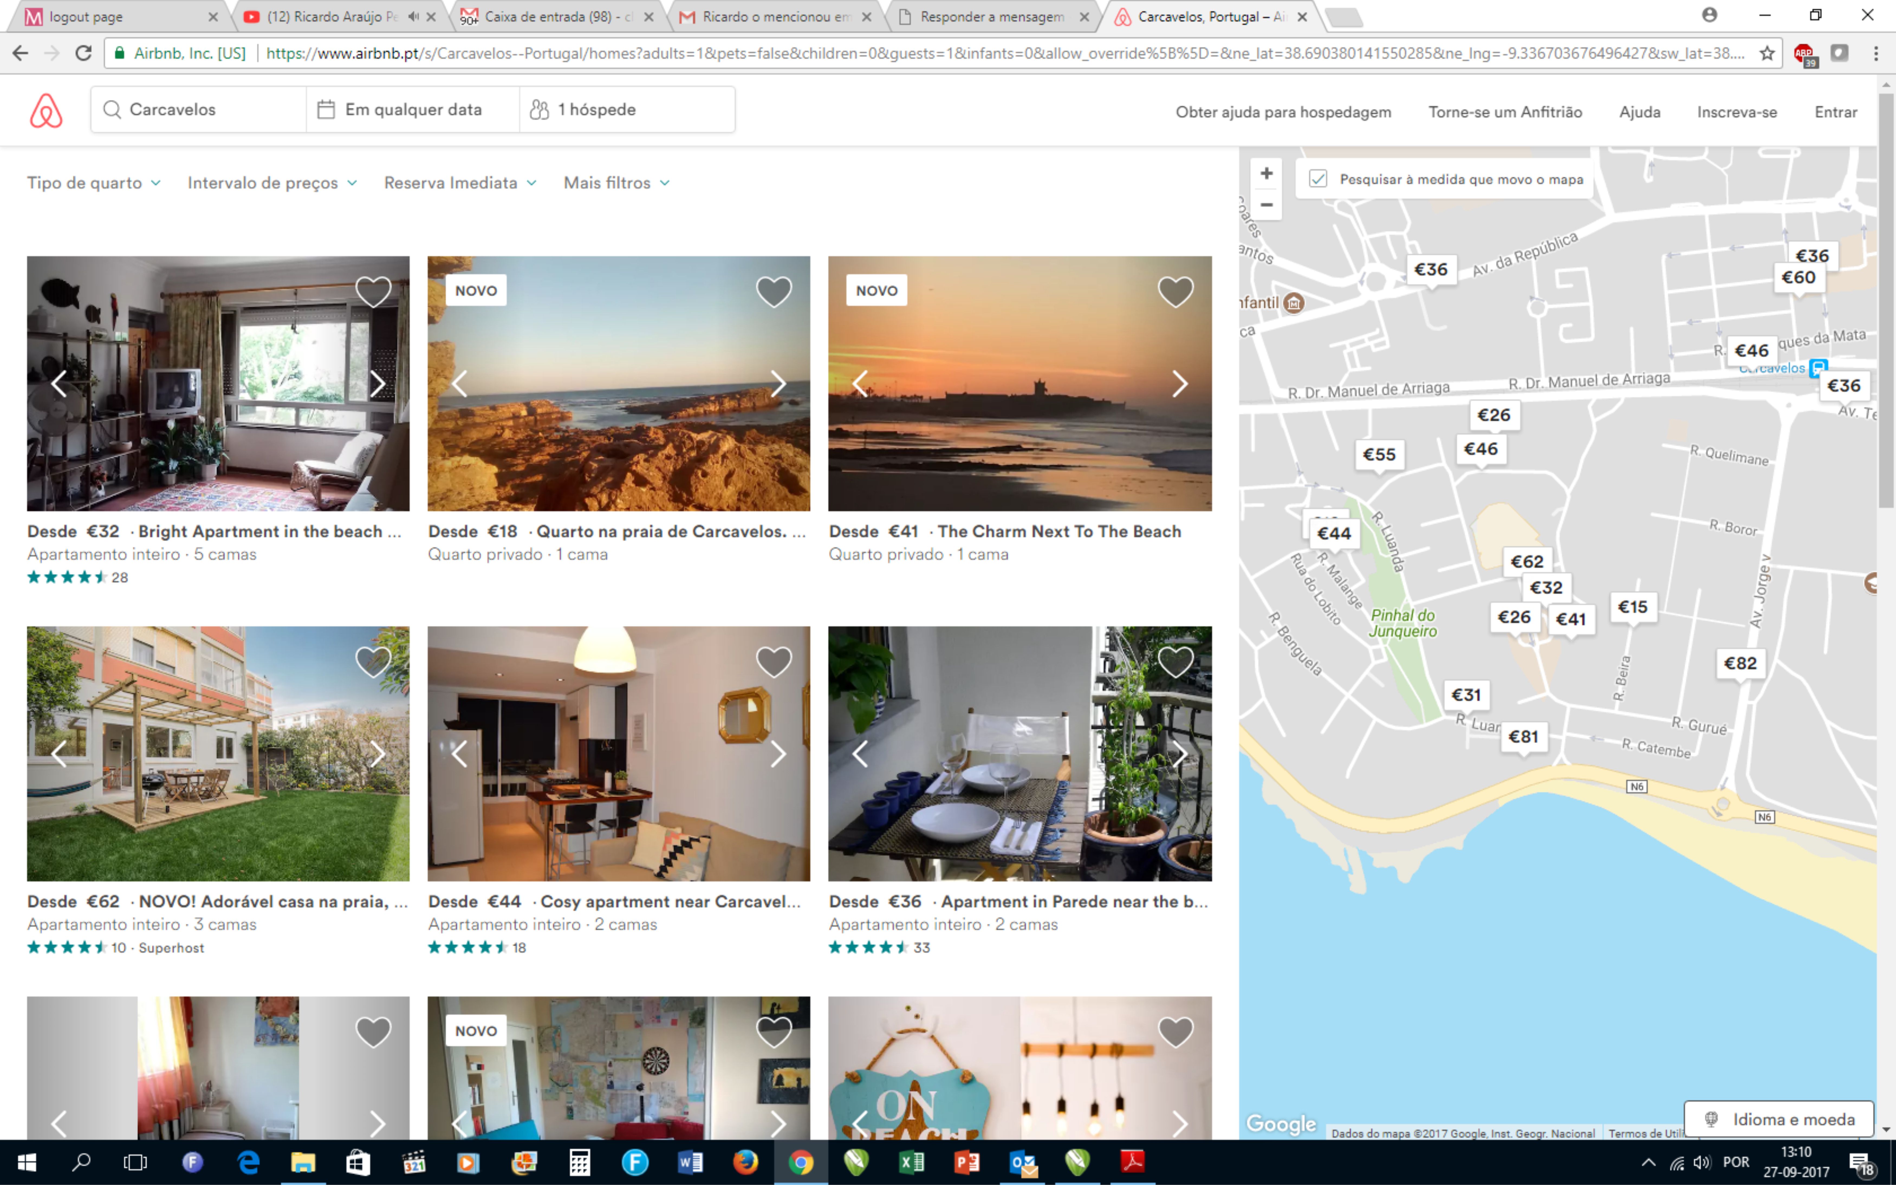Open File Explorer from the taskbar

pyautogui.click(x=303, y=1162)
